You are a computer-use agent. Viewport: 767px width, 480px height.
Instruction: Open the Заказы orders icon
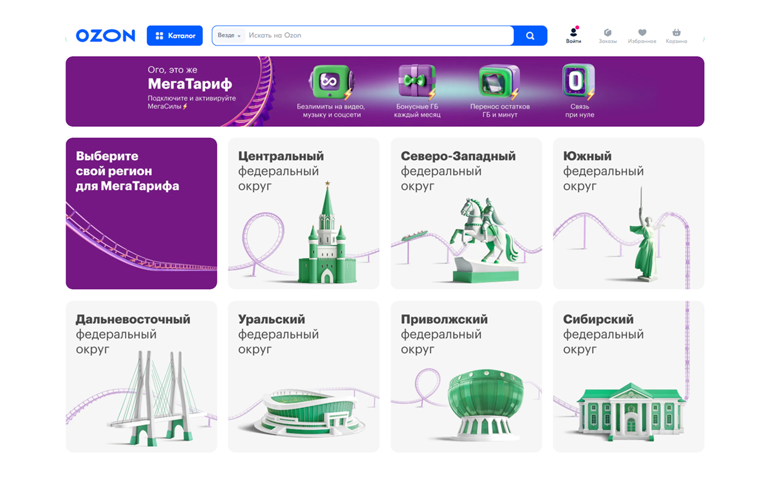608,36
